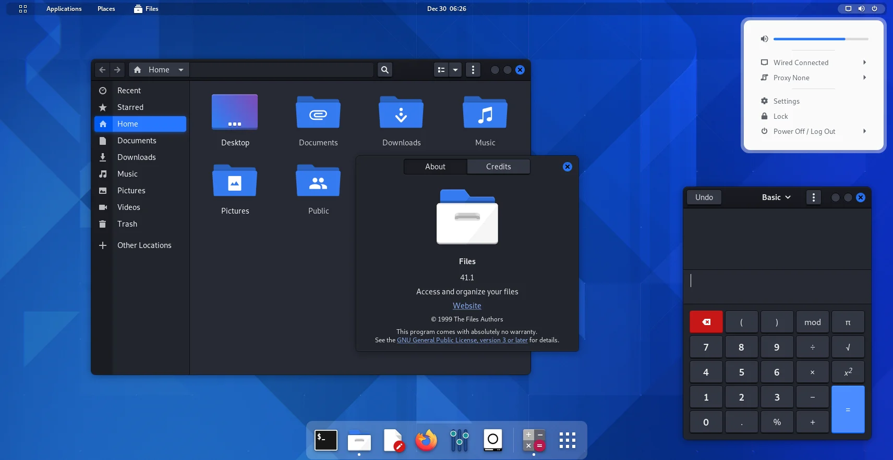Launch the text editor from the dock
893x460 pixels.
pos(393,440)
